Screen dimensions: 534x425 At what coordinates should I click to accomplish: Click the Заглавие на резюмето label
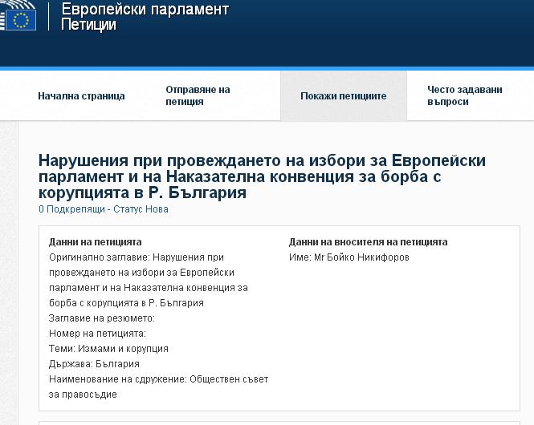tap(102, 318)
